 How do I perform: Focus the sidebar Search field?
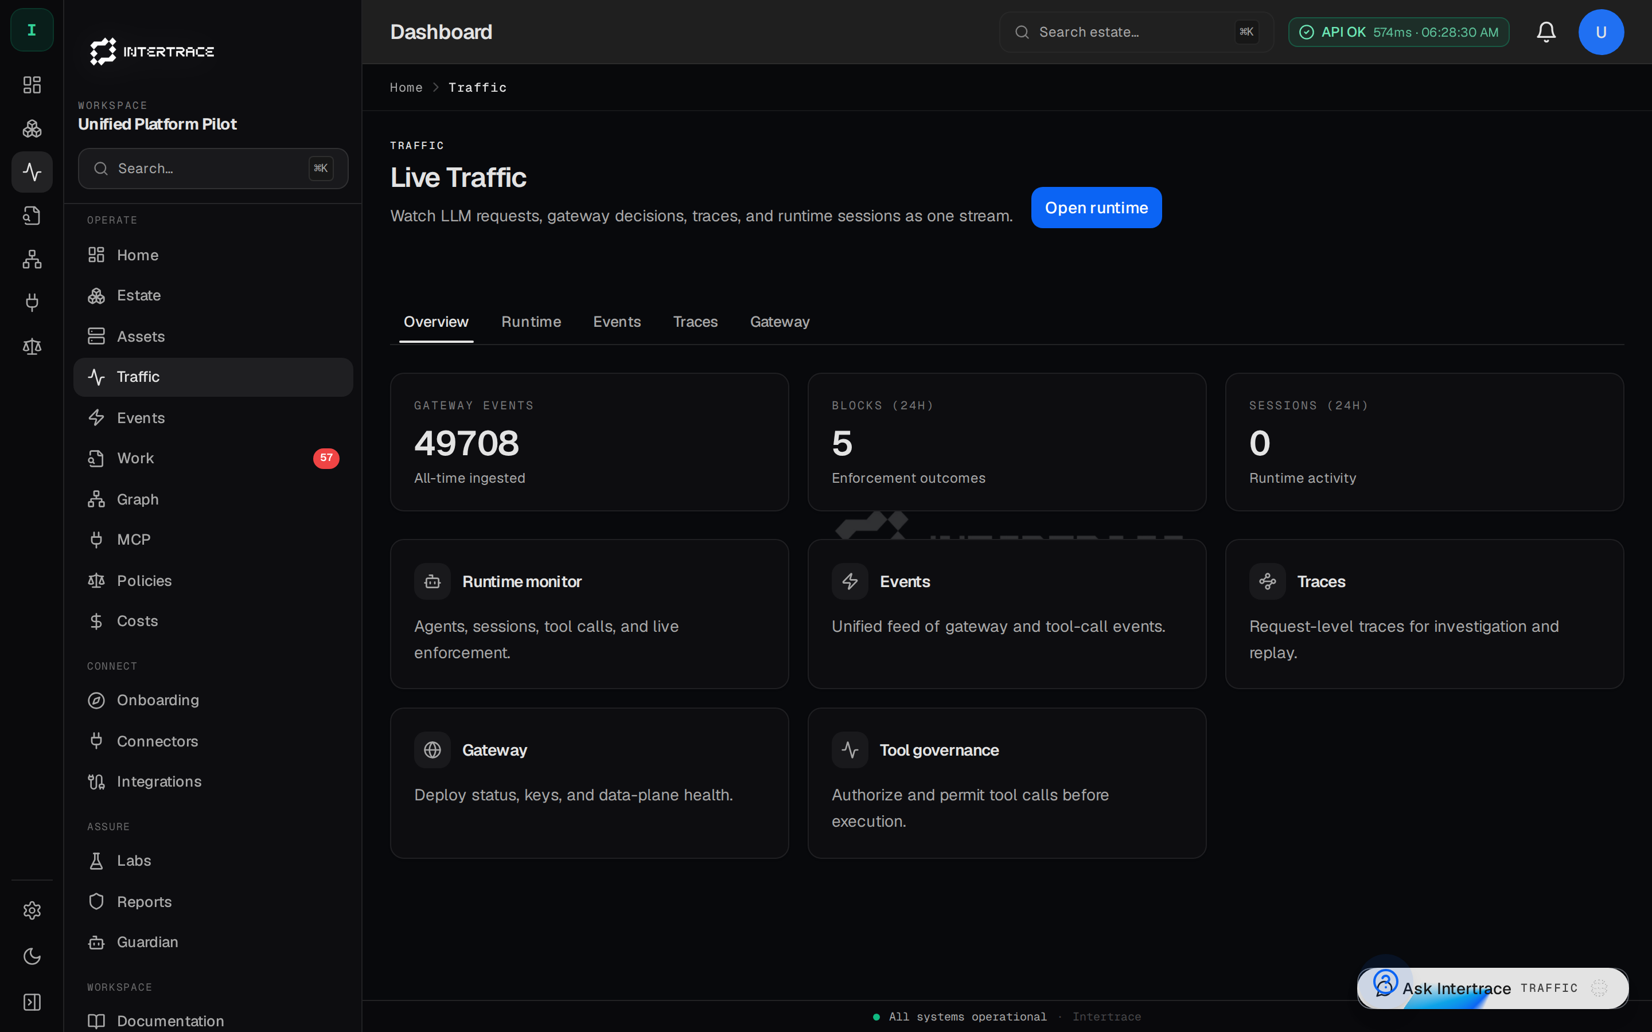(x=213, y=169)
